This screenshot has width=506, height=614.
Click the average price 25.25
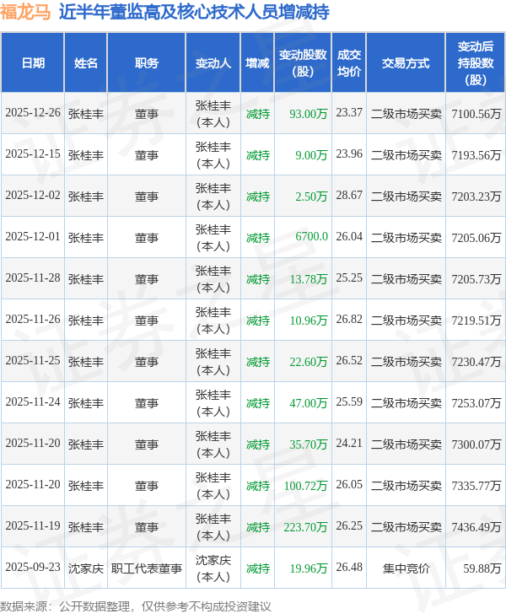point(349,278)
